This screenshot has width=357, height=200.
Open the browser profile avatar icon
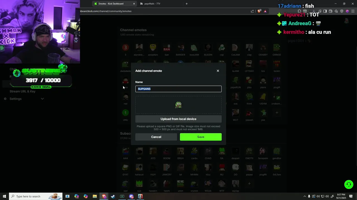(x=347, y=11)
